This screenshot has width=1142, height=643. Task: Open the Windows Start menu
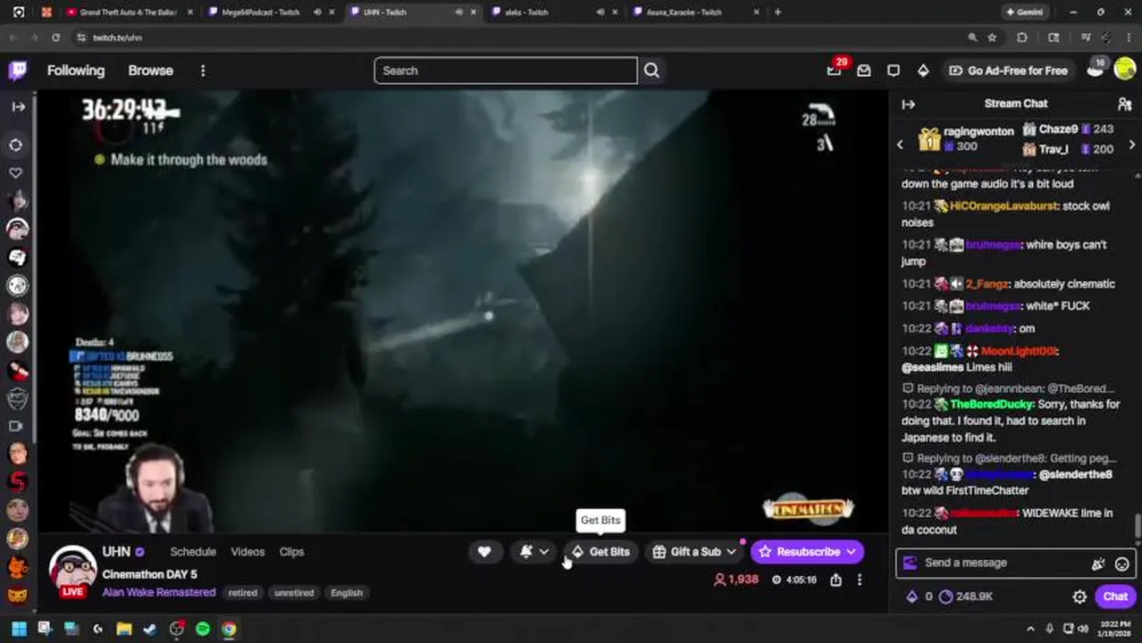(x=19, y=629)
